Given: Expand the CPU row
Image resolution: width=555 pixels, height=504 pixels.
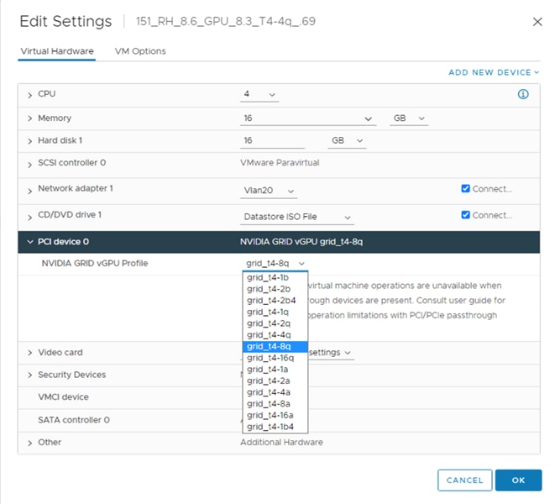Looking at the screenshot, I should 29,95.
